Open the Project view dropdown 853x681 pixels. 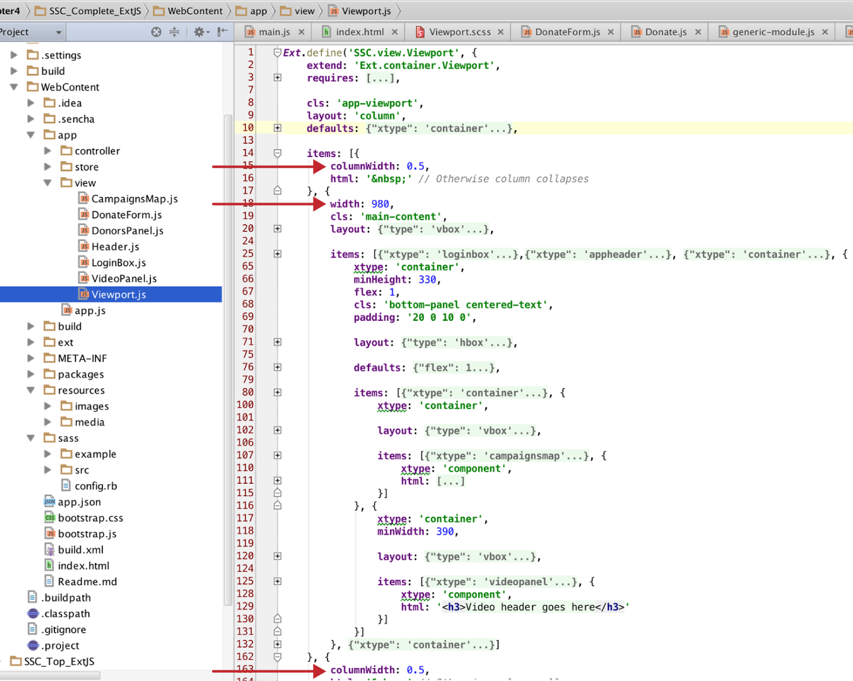pyautogui.click(x=58, y=32)
